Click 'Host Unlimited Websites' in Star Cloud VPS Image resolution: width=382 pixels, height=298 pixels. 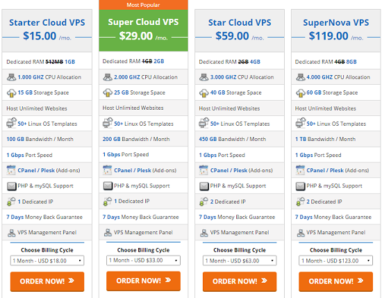[x=229, y=108]
